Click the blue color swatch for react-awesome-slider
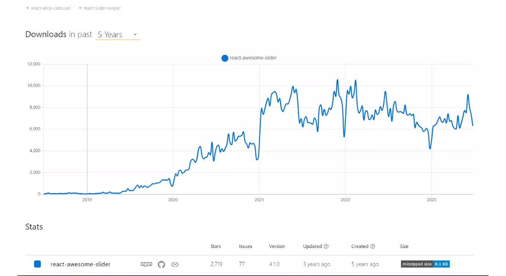Screen dimensions: 506x276 37,264
